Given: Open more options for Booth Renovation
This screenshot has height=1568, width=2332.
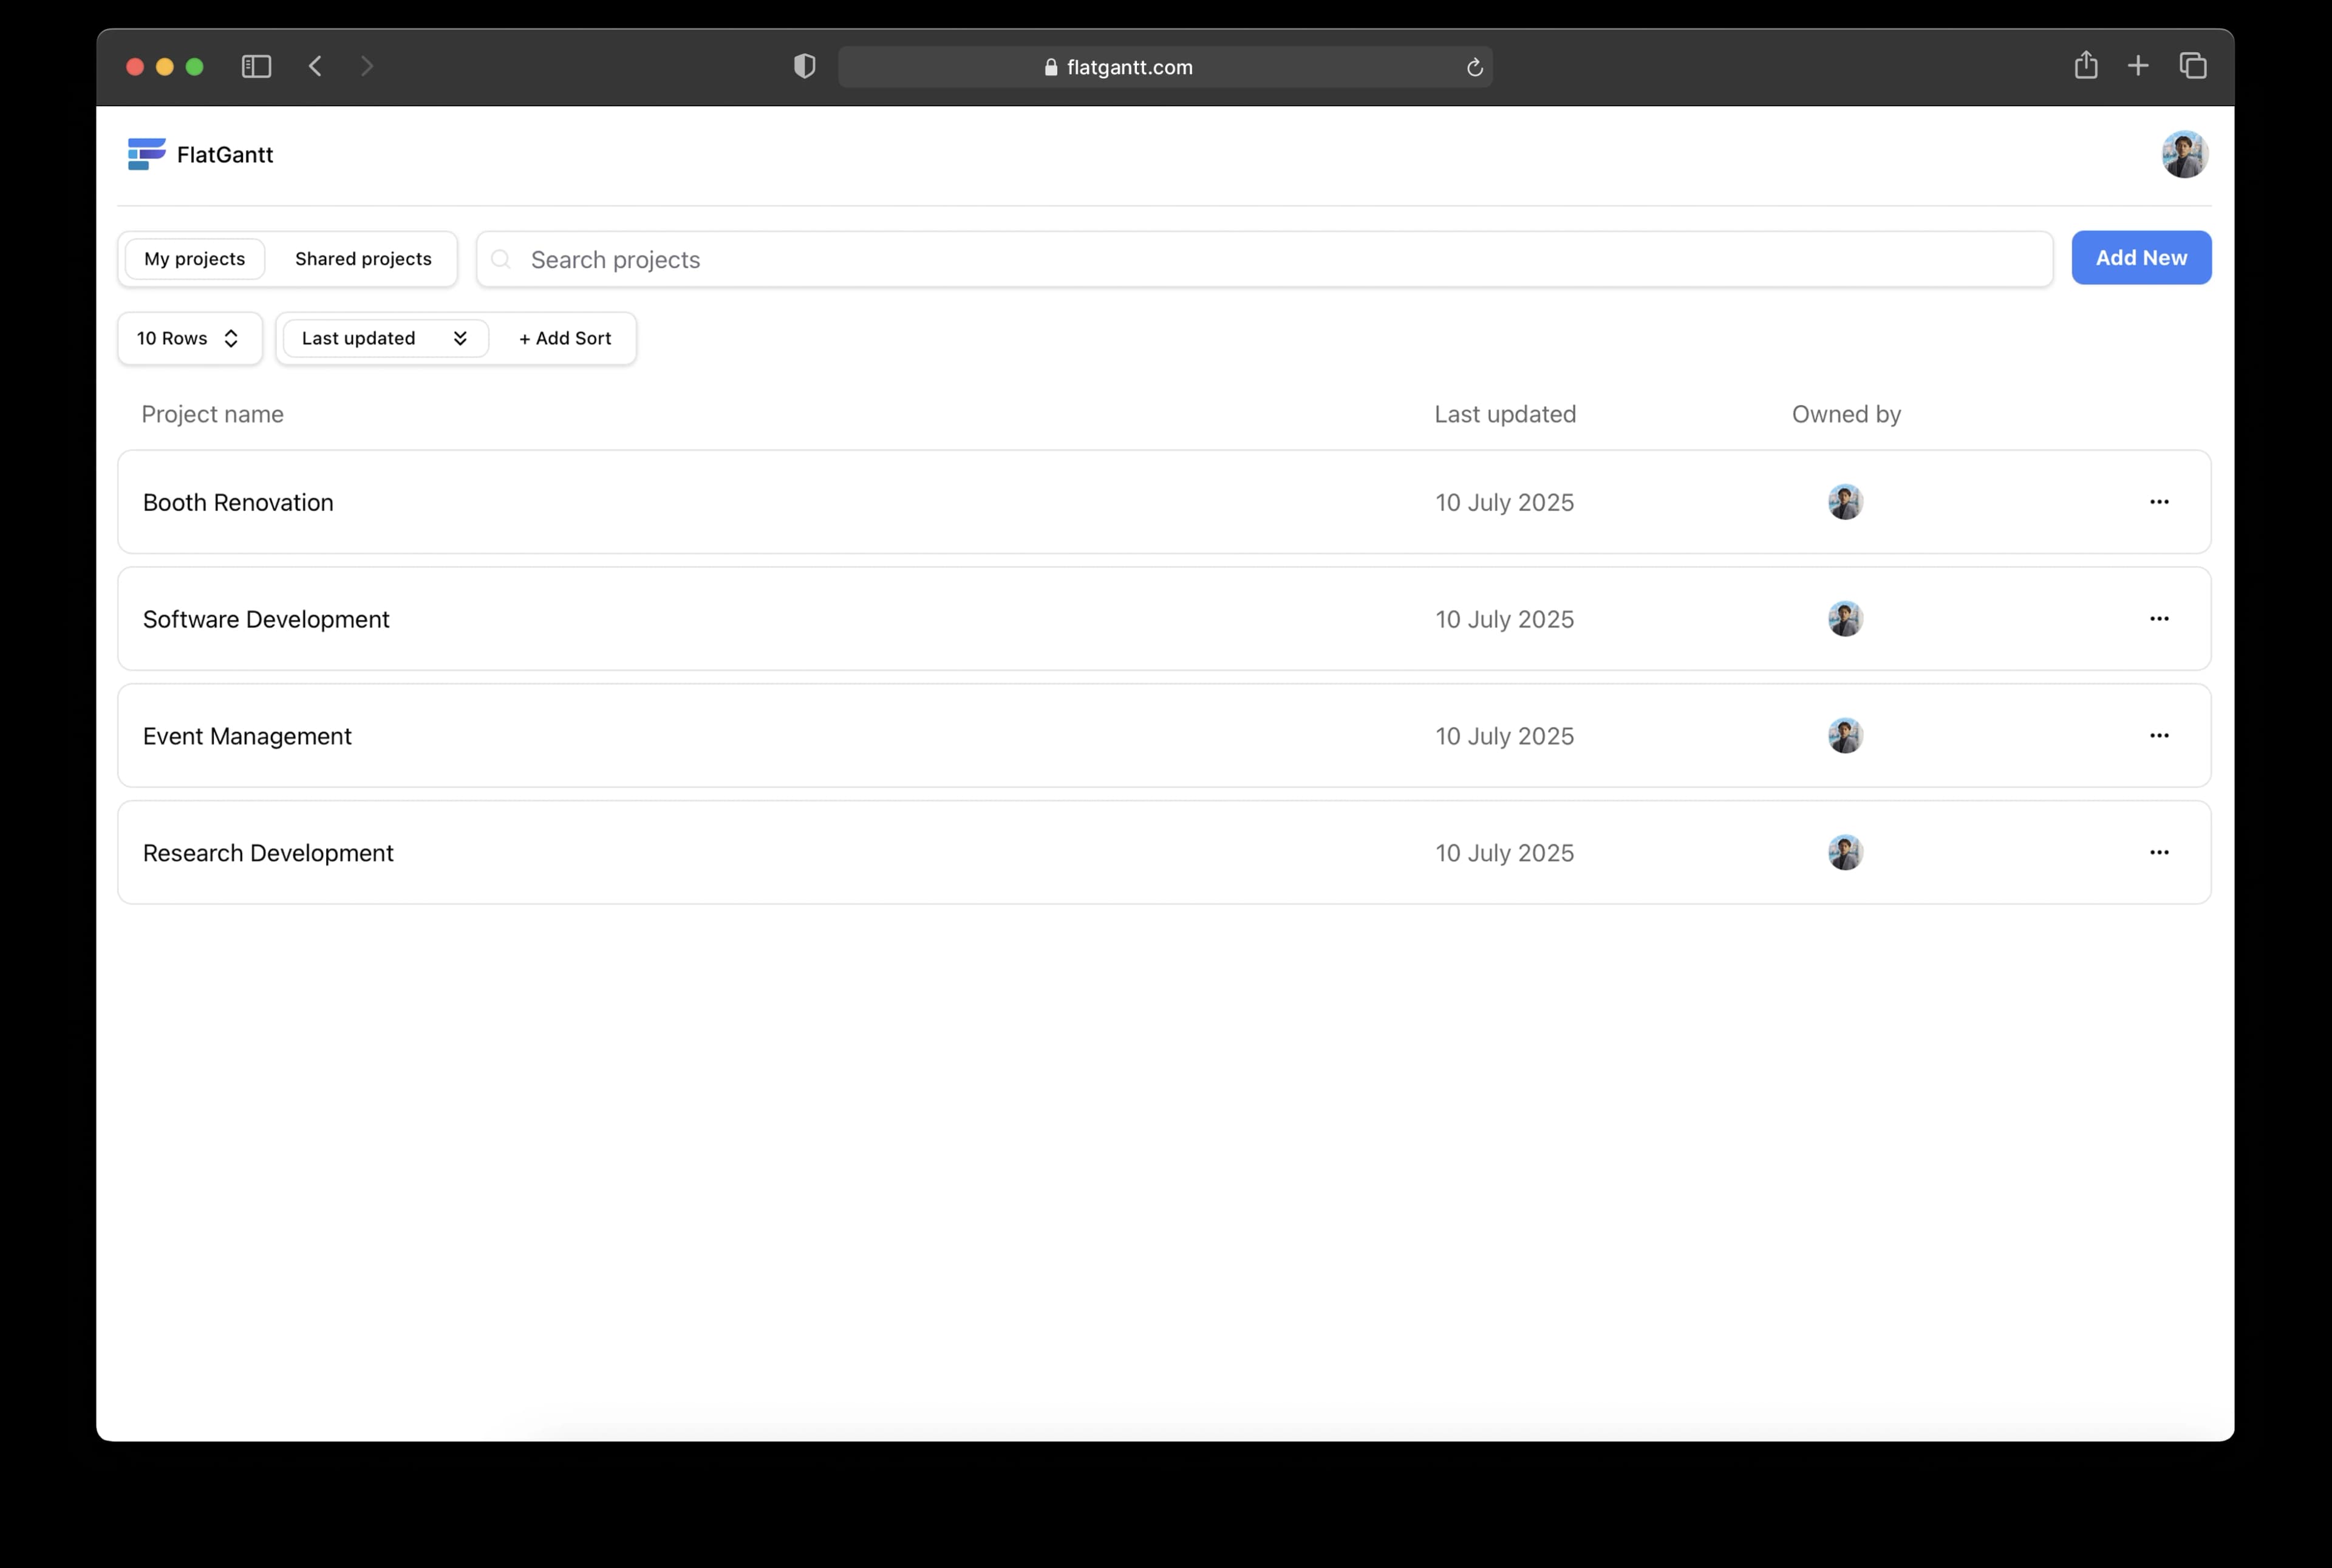Looking at the screenshot, I should pyautogui.click(x=2159, y=502).
